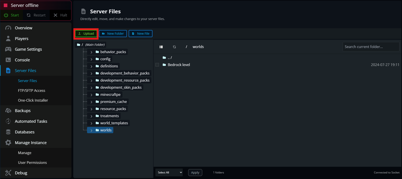
Task: Click the refresh folder icon
Action: [x=174, y=47]
